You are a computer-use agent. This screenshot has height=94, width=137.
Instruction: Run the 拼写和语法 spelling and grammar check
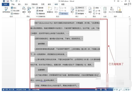point(6,10)
